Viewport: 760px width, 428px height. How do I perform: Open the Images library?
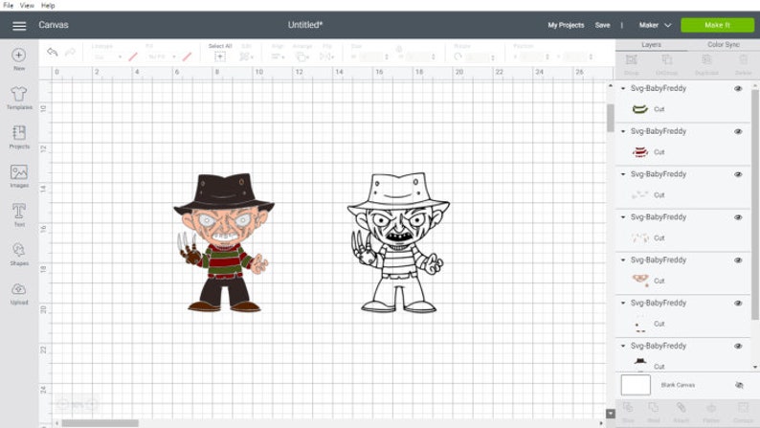[19, 176]
